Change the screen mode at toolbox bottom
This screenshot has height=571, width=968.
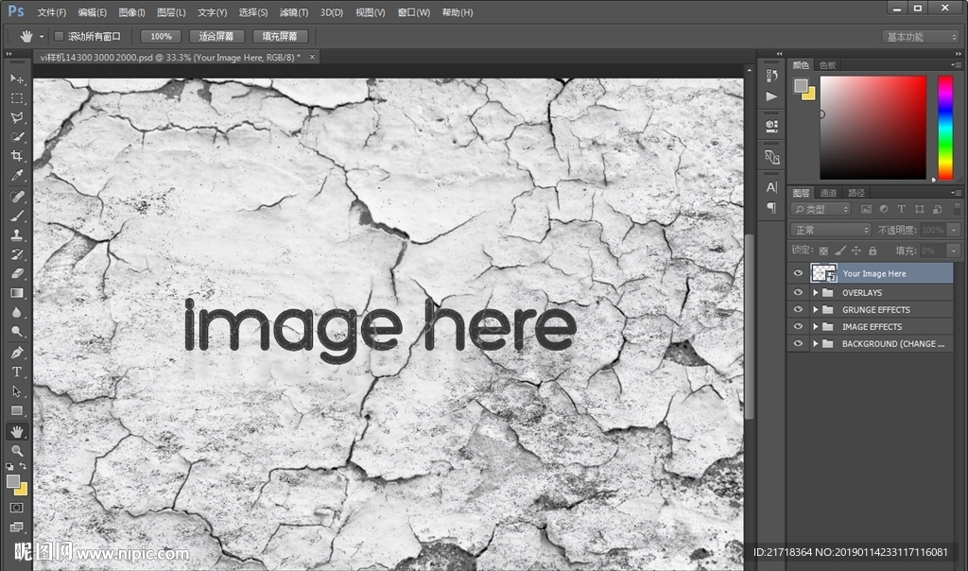(x=17, y=527)
